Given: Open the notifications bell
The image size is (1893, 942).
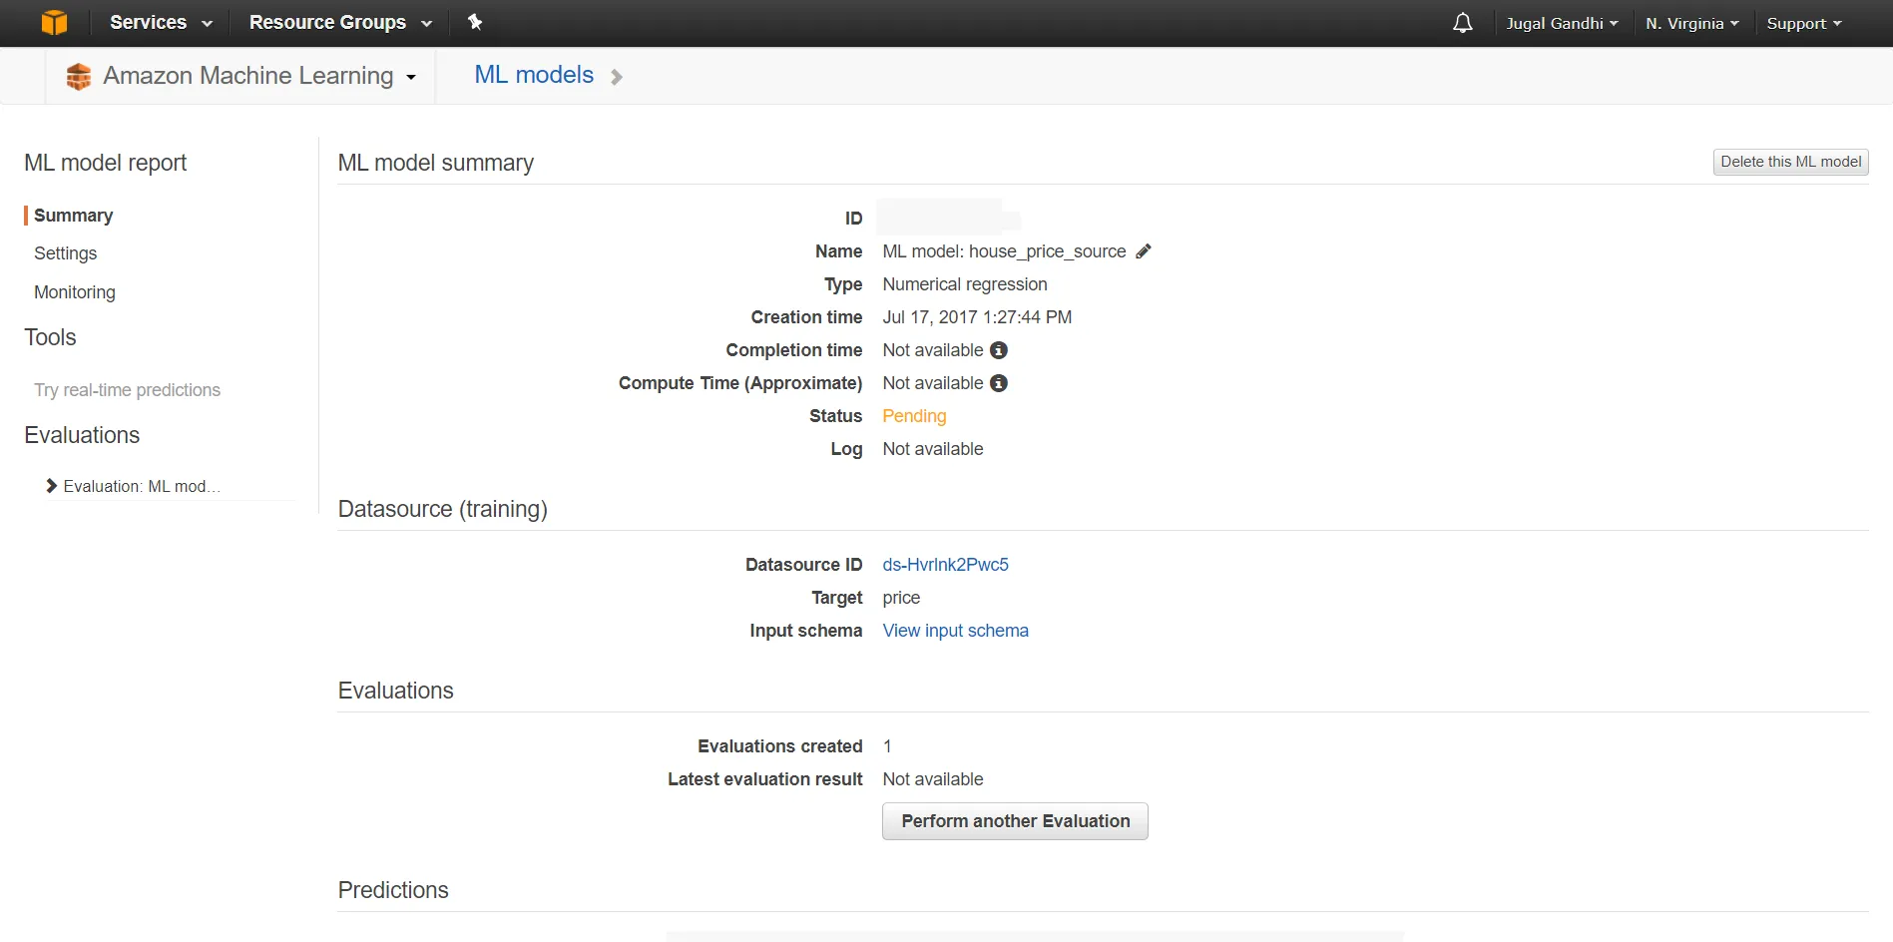Looking at the screenshot, I should [1462, 23].
